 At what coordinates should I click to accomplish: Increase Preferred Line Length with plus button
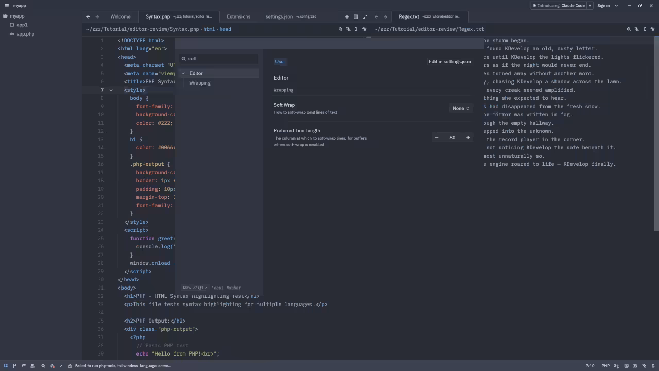click(468, 138)
